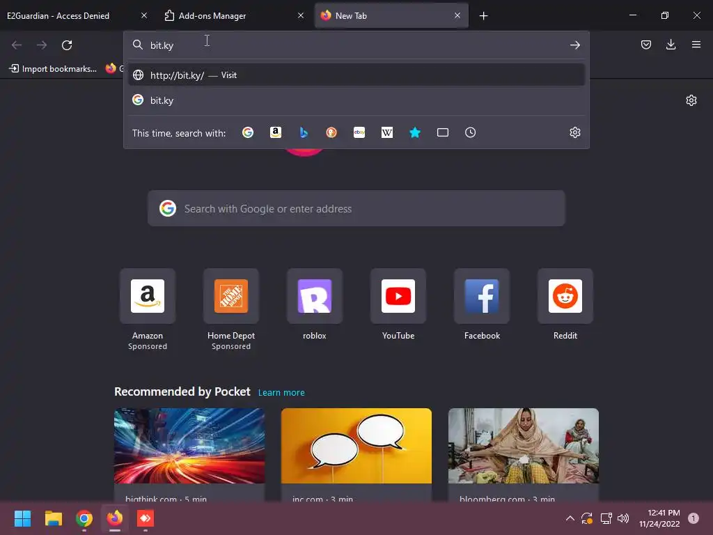Close the E2Guardian - Access Denied tab

tap(144, 15)
